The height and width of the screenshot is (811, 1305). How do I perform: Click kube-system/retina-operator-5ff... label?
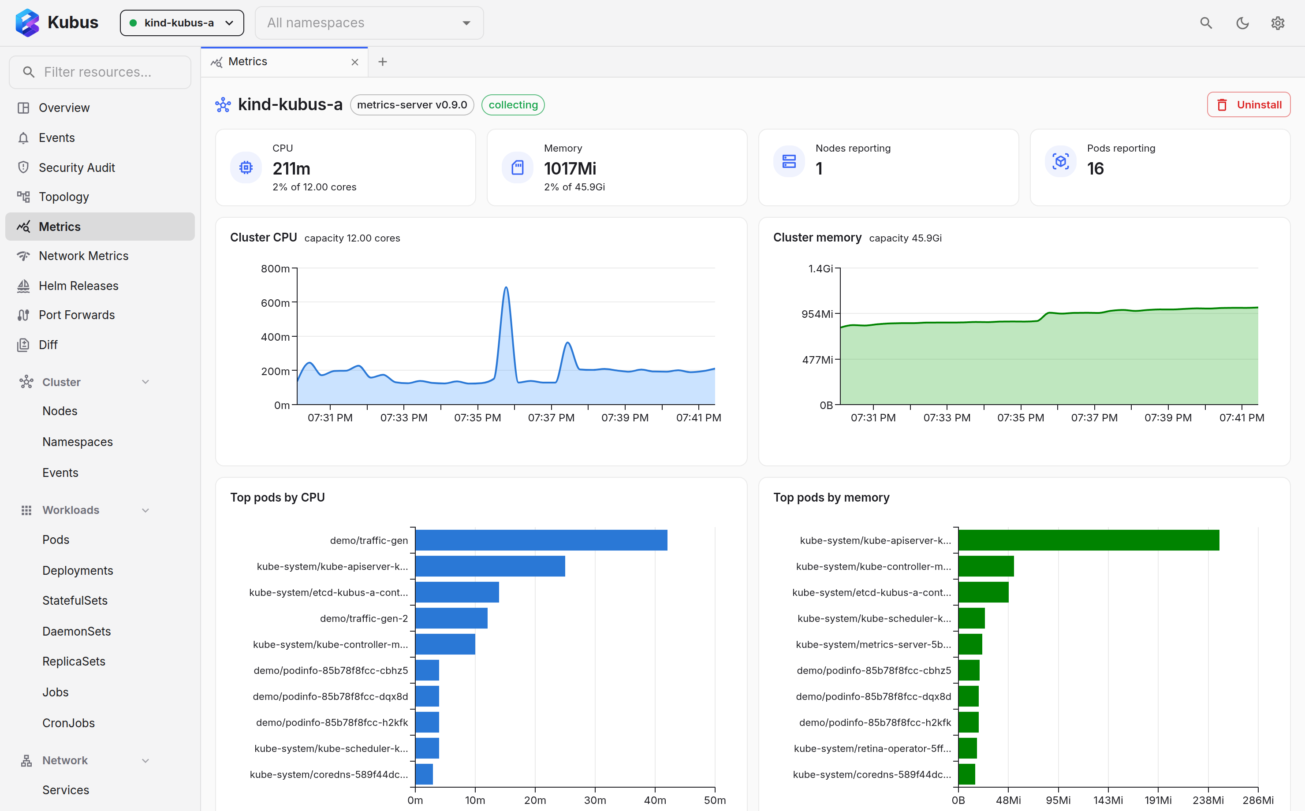coord(872,748)
